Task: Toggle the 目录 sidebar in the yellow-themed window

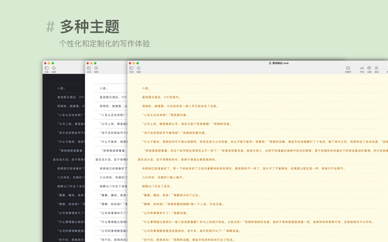Action: coord(131,68)
